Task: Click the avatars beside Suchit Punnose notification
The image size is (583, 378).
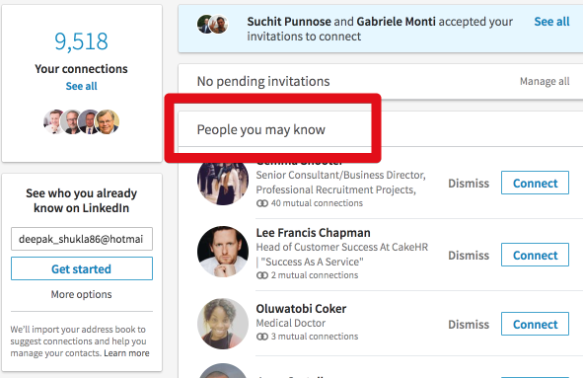Action: point(213,25)
